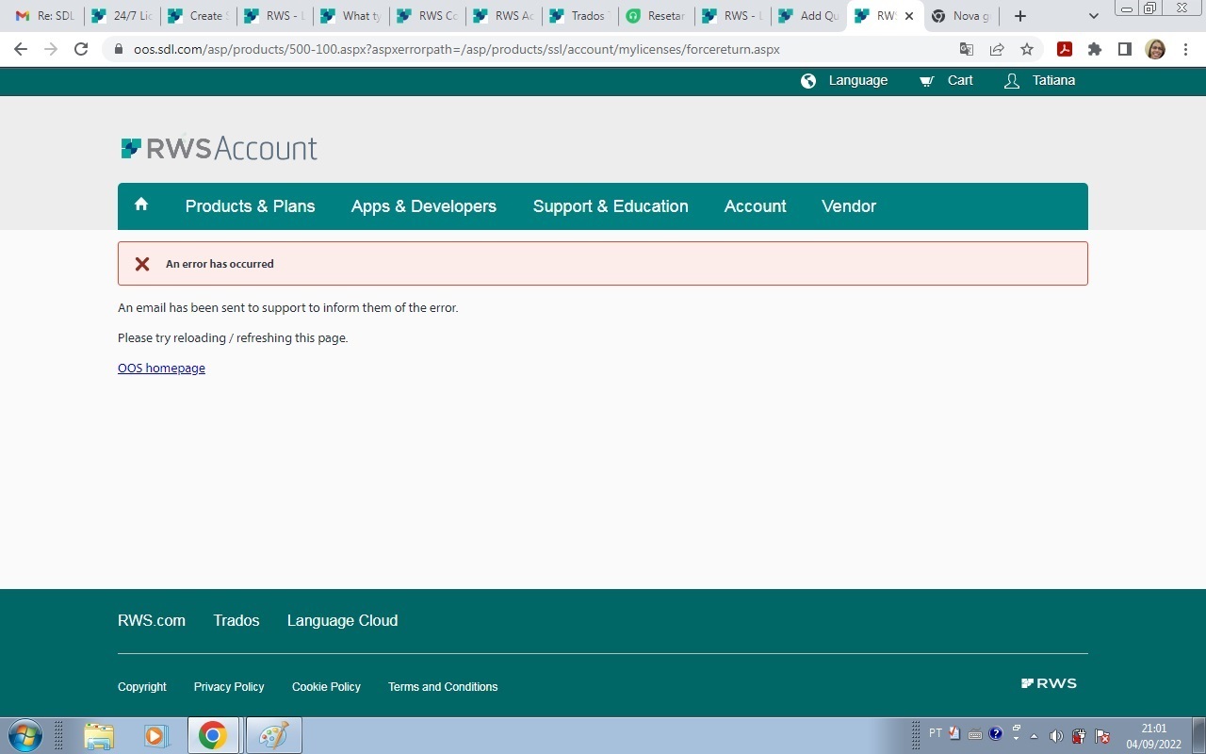Open the OOS homepage link
This screenshot has height=754, width=1206.
click(161, 368)
